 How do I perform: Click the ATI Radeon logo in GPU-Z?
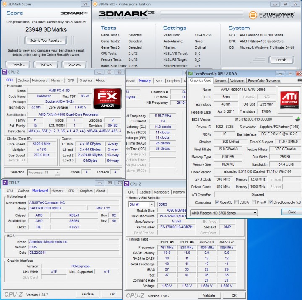289,100
